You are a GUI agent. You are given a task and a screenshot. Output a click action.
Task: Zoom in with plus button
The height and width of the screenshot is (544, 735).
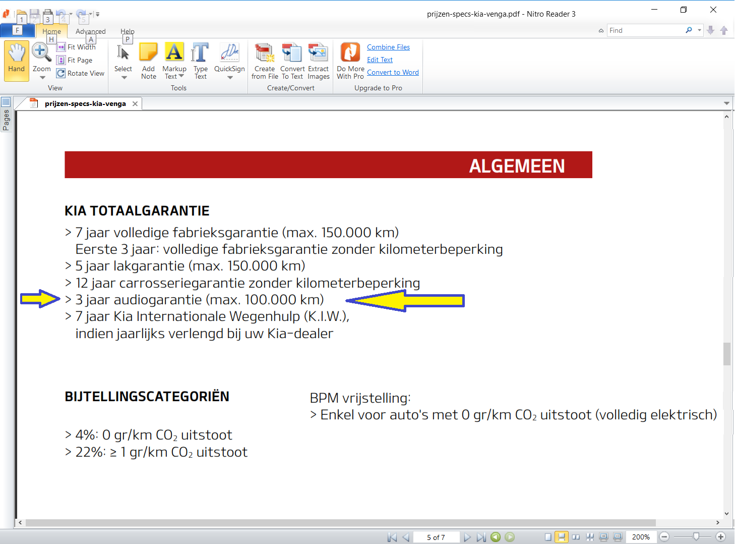pos(721,537)
